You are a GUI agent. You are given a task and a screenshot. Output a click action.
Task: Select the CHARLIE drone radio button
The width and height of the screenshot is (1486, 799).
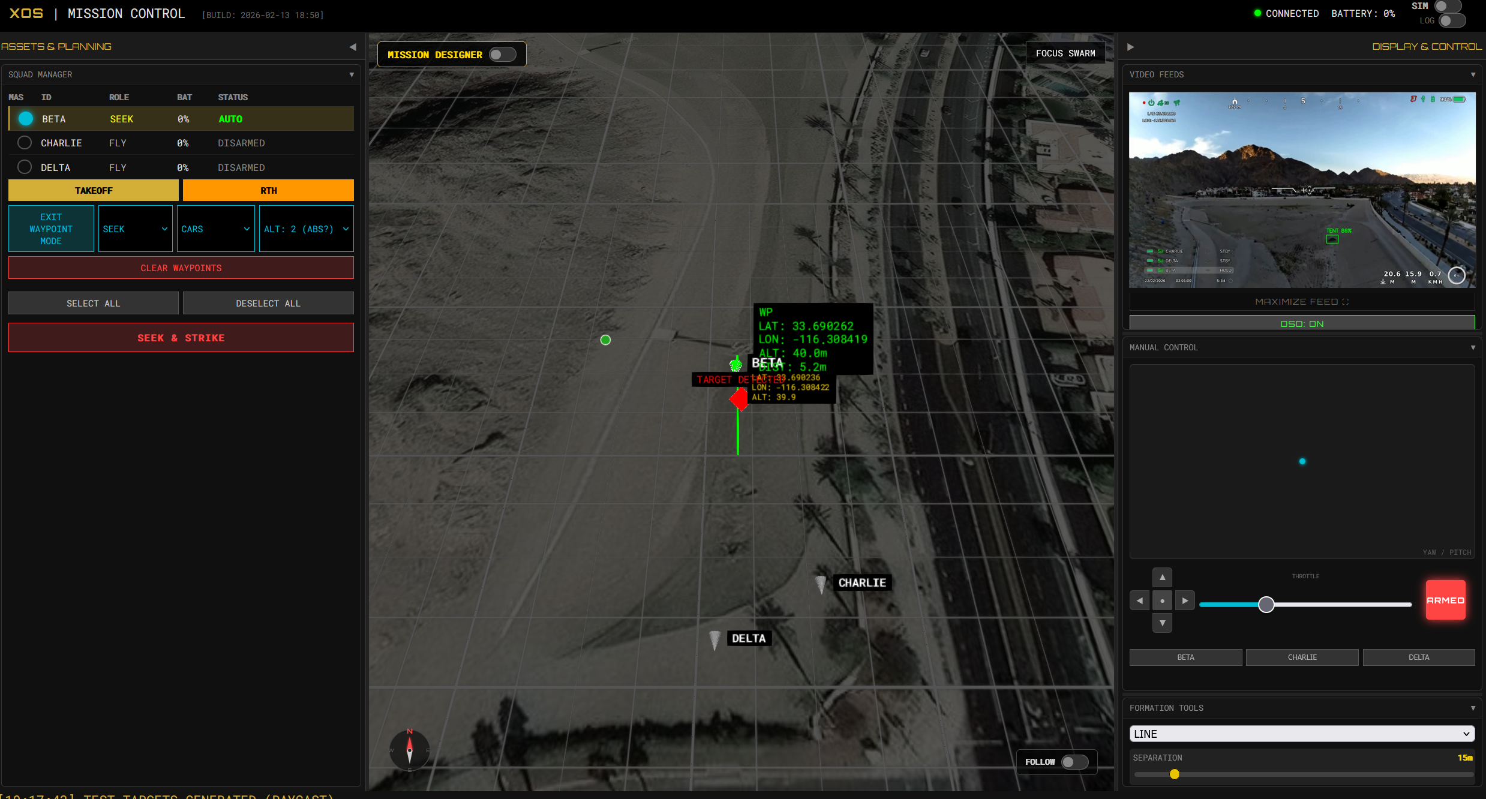click(x=25, y=143)
